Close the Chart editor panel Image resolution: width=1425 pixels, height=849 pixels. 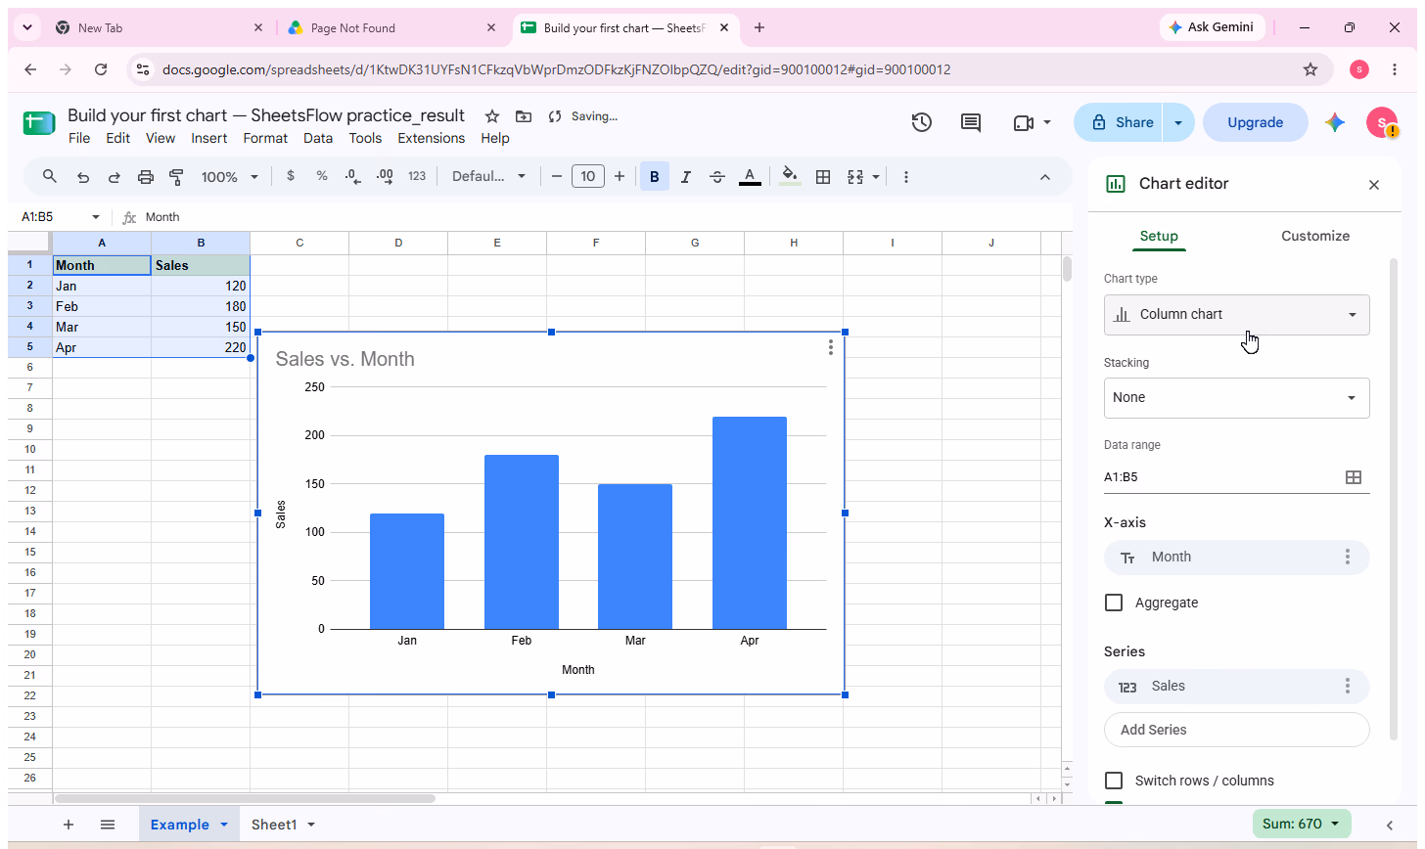pyautogui.click(x=1374, y=185)
